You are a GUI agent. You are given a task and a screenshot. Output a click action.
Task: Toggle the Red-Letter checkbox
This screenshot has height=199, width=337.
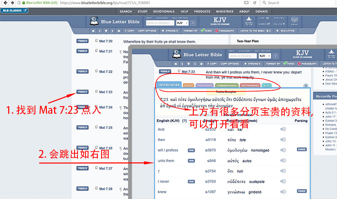278,31
